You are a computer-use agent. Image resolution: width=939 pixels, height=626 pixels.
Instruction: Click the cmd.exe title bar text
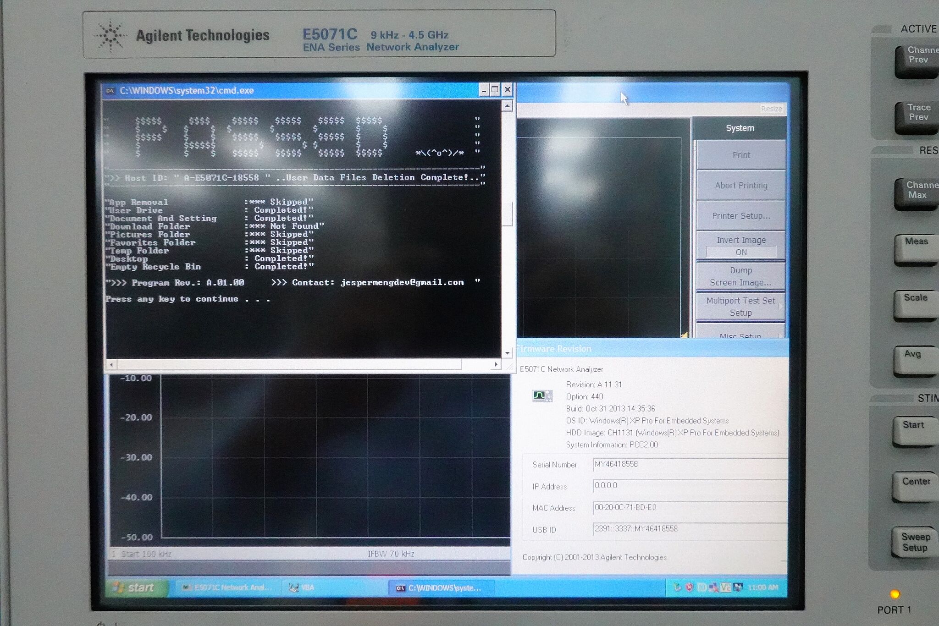pyautogui.click(x=187, y=91)
